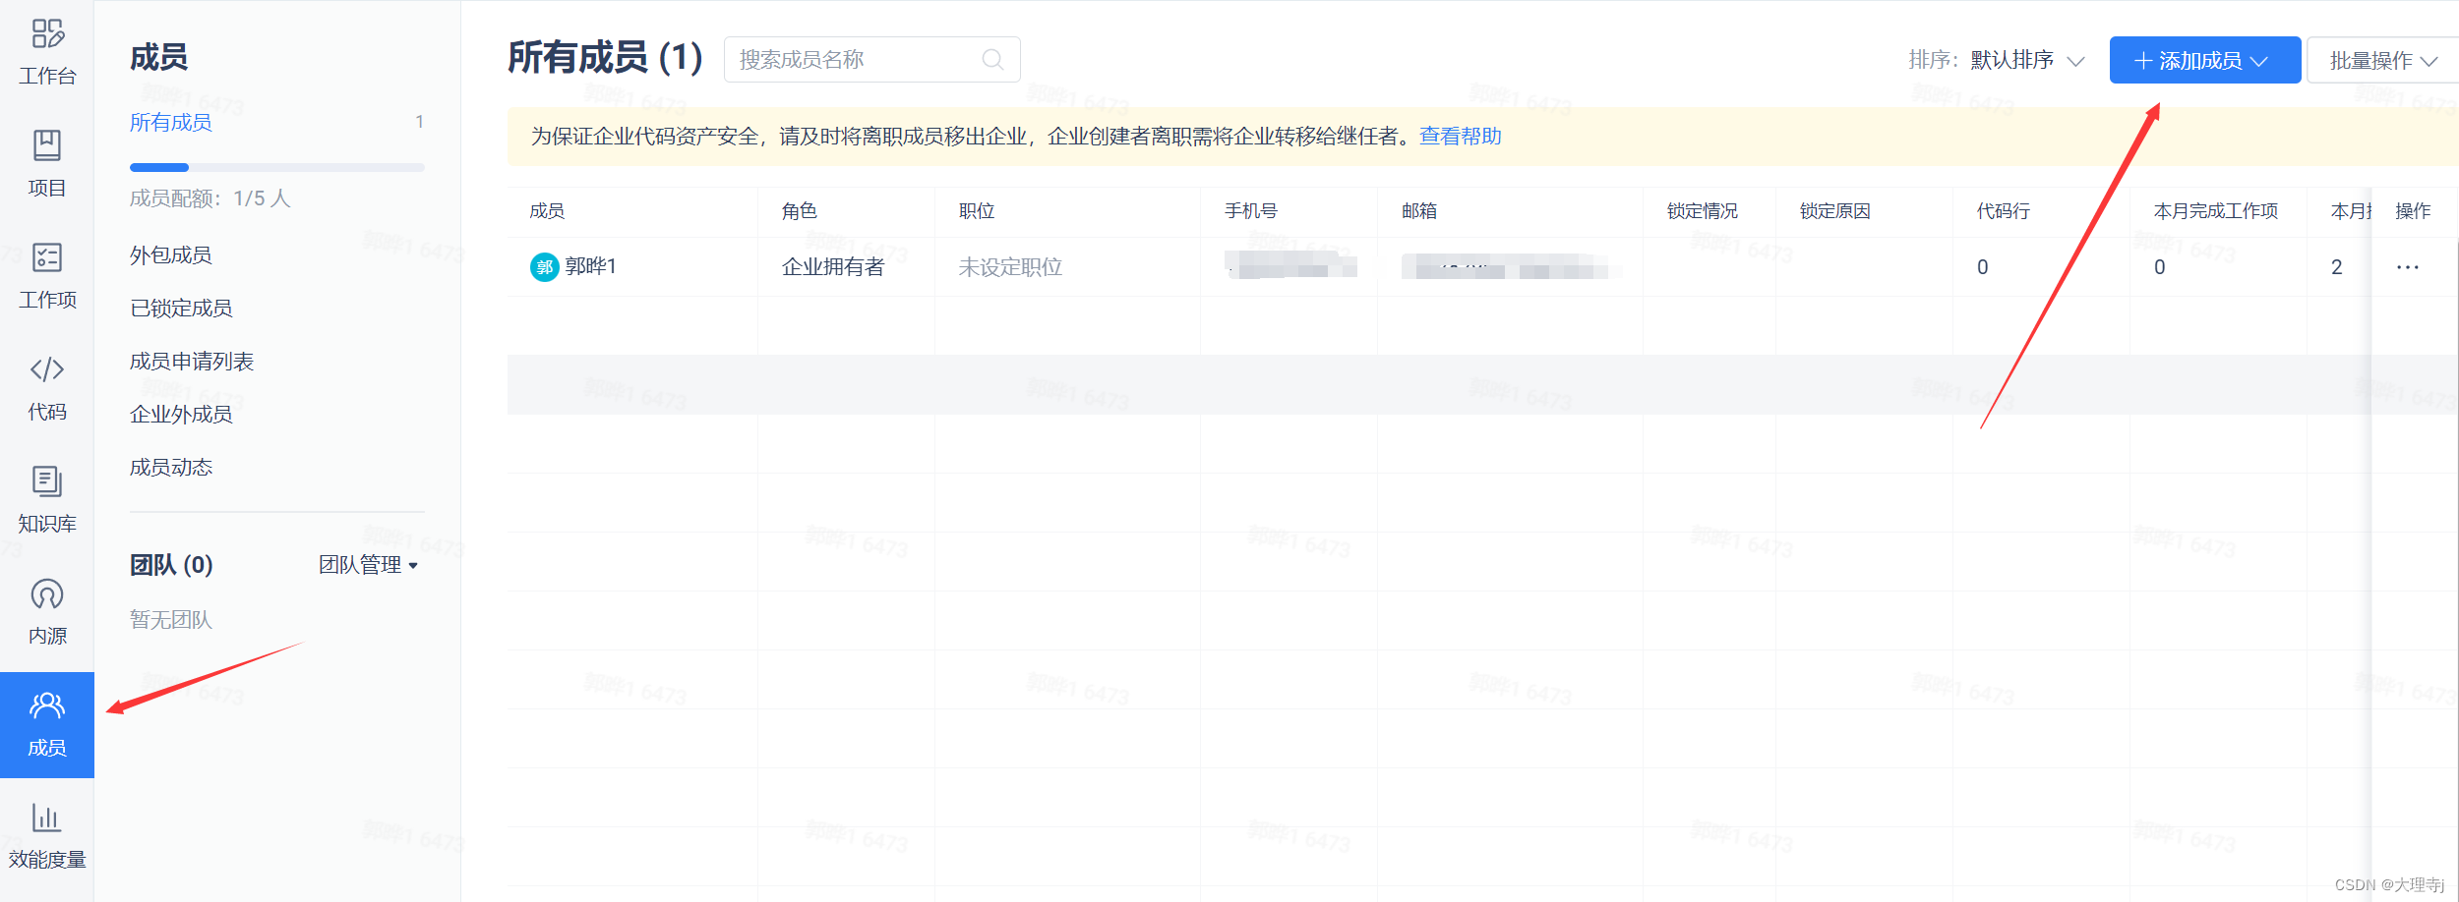
Task: Select the 成员 members sidebar icon
Action: 47,725
